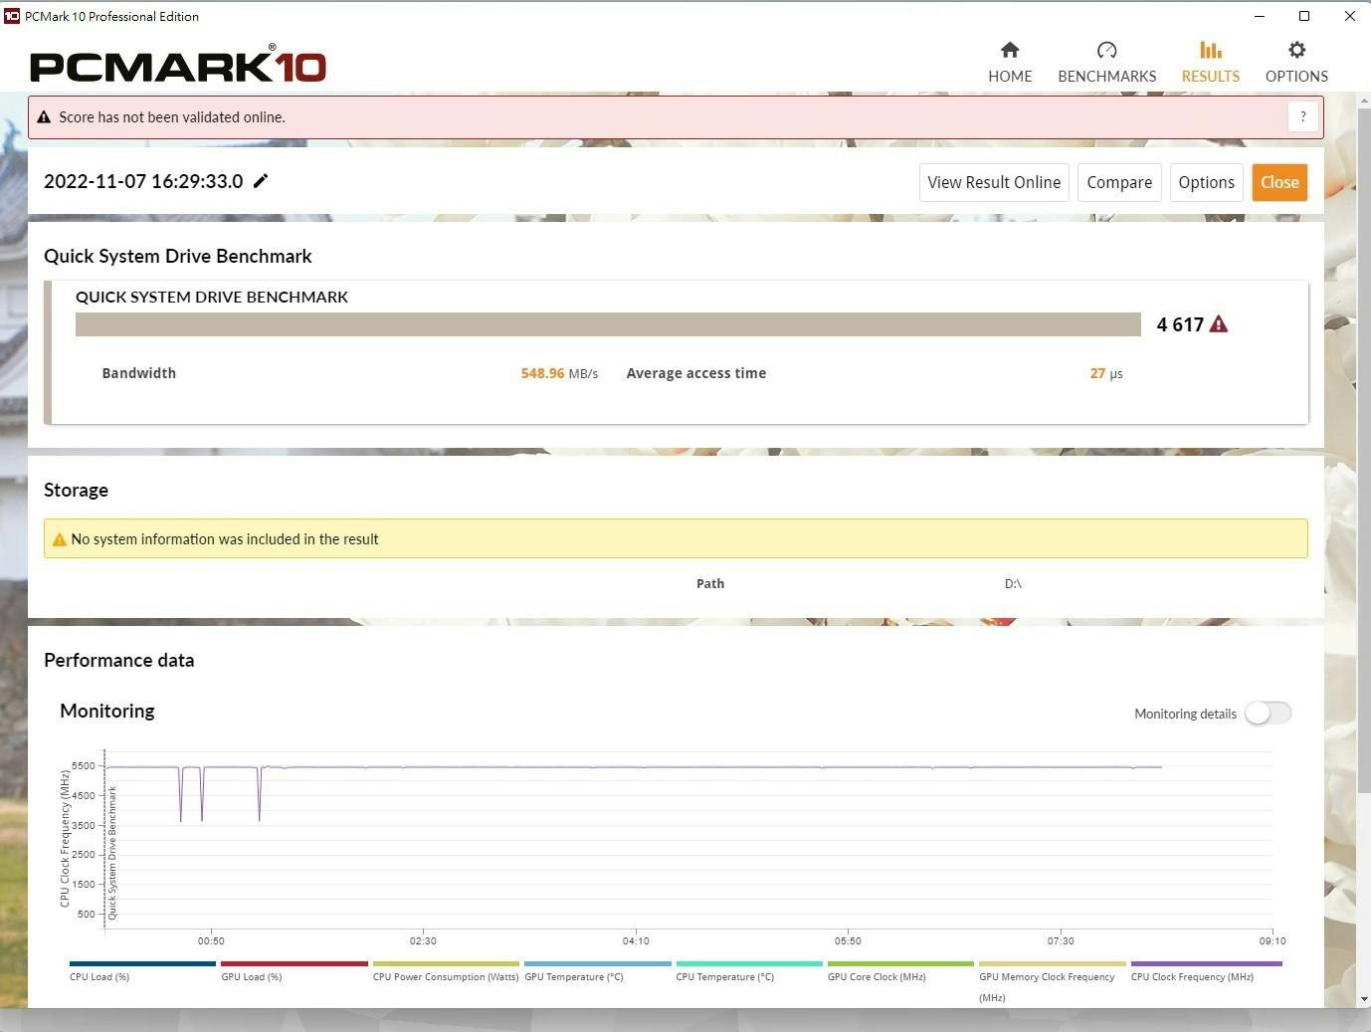Open the result Options button
Screen dimensions: 1371x1032
(1206, 182)
